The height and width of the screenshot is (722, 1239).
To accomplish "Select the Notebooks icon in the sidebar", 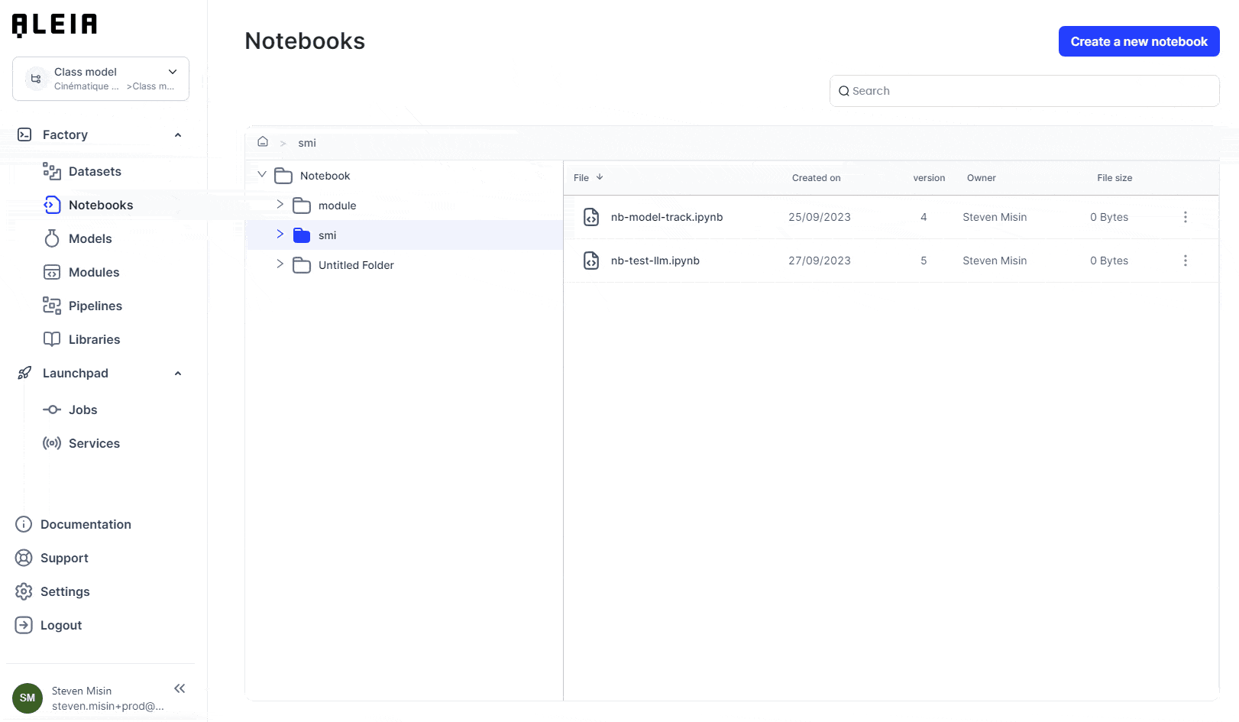I will click(51, 205).
